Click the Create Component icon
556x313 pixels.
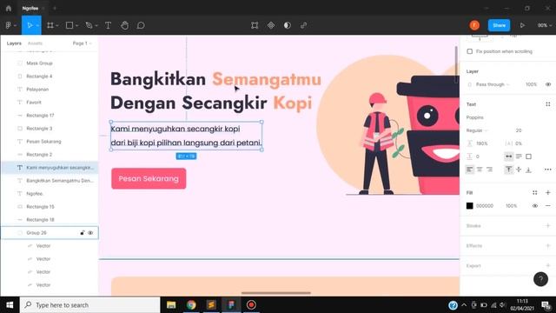tap(271, 25)
